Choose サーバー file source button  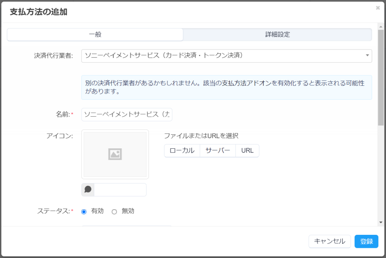pyautogui.click(x=218, y=151)
